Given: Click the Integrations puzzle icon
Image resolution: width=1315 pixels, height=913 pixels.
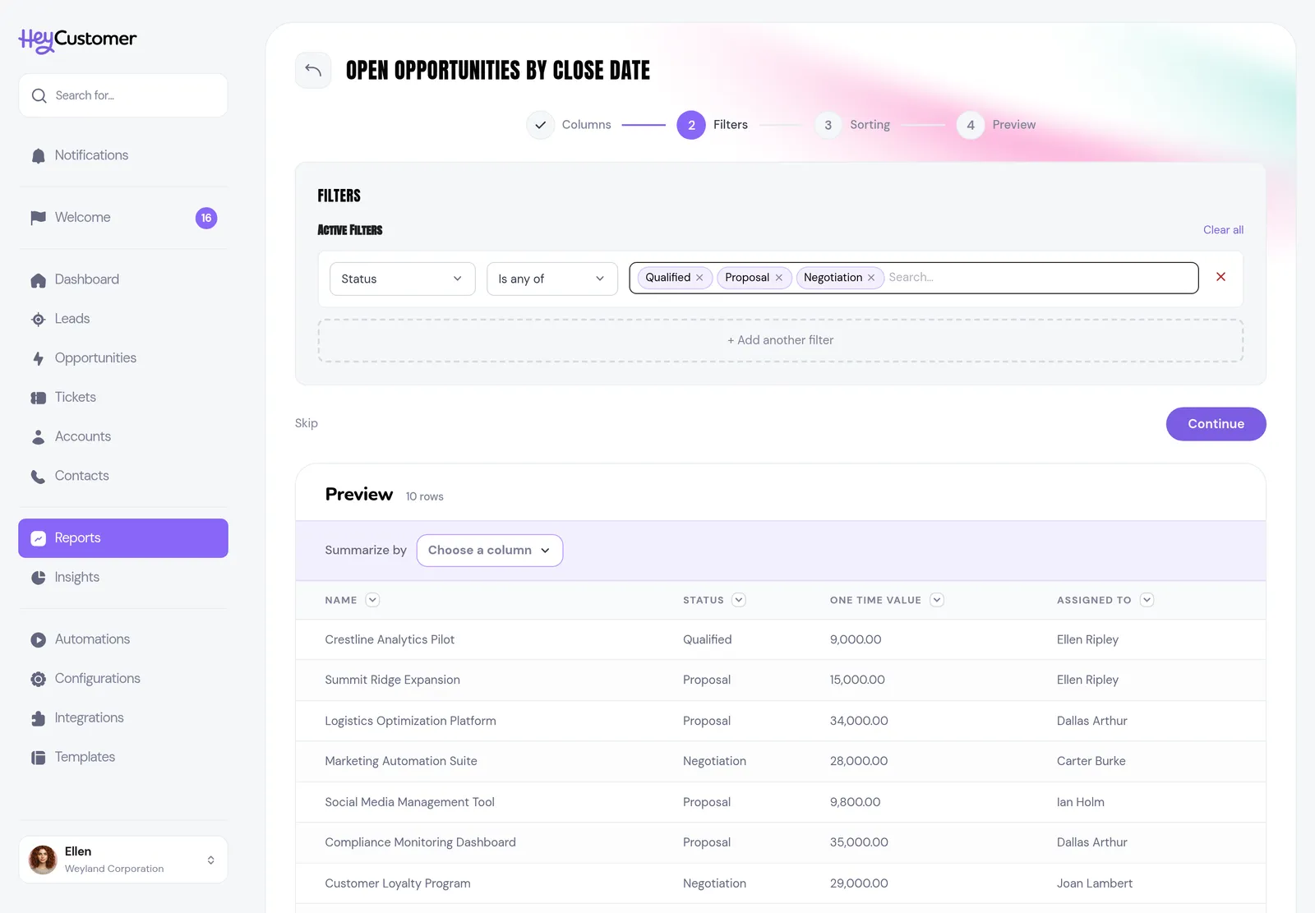Looking at the screenshot, I should tap(38, 718).
